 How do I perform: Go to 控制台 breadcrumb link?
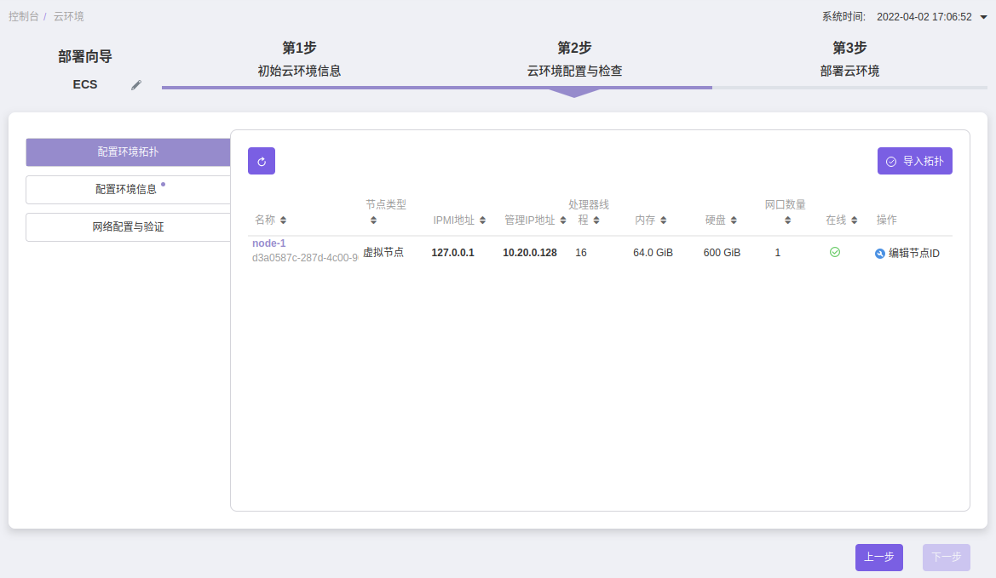point(23,17)
